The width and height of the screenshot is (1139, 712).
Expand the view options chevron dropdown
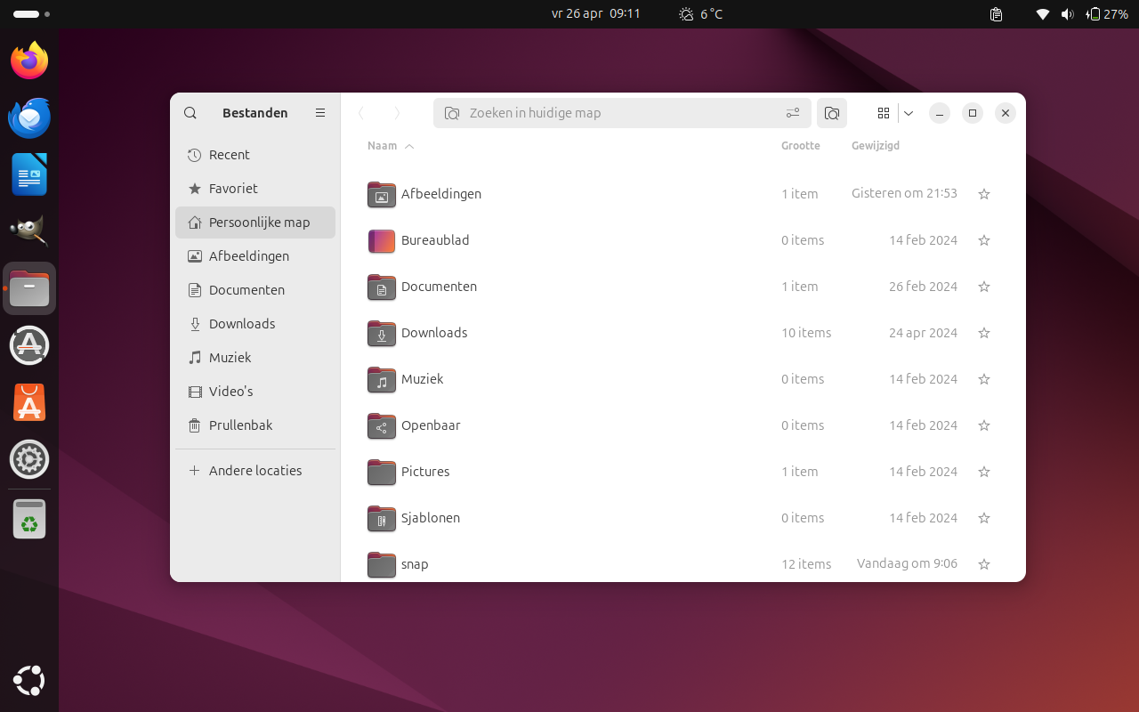point(909,113)
